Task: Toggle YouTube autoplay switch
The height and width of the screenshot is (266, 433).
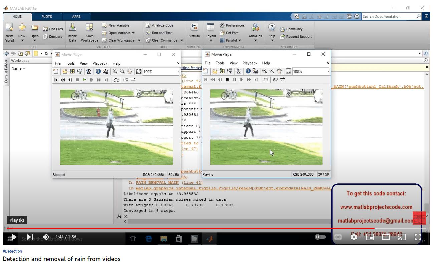Action: pyautogui.click(x=320, y=237)
